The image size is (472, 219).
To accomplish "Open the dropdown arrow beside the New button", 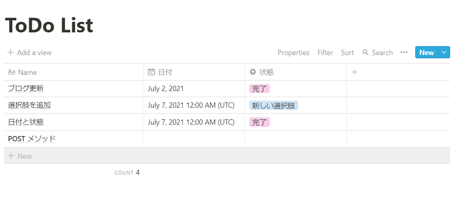I will 444,53.
